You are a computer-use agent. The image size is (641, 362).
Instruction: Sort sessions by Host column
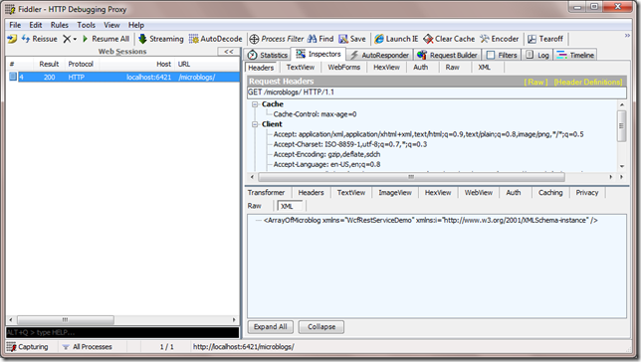137,65
